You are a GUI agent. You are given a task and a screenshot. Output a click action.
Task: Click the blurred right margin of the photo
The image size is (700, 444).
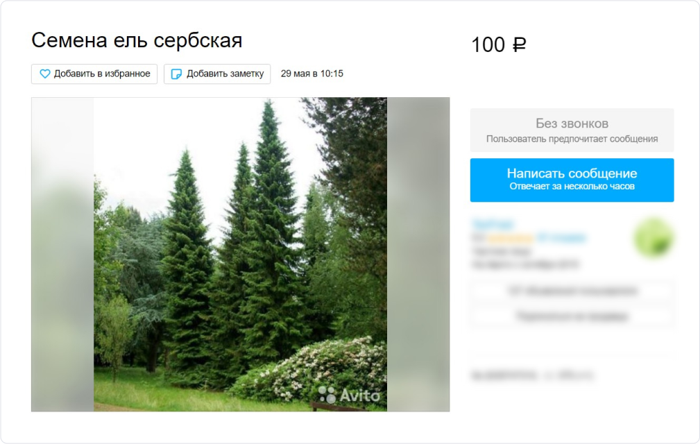click(418, 255)
